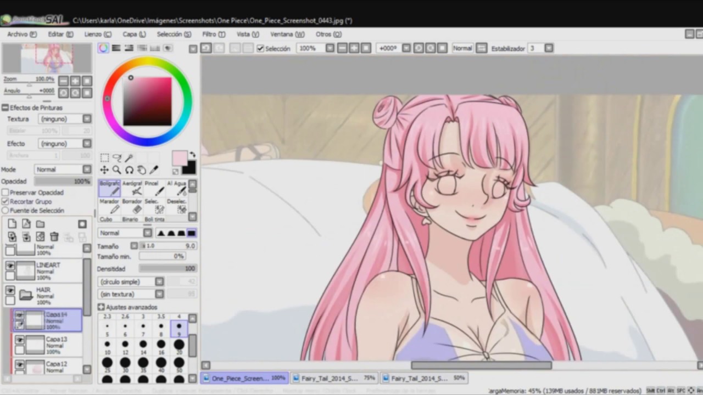Click the navigator preview thumbnail
This screenshot has height=395, width=703.
coord(47,58)
